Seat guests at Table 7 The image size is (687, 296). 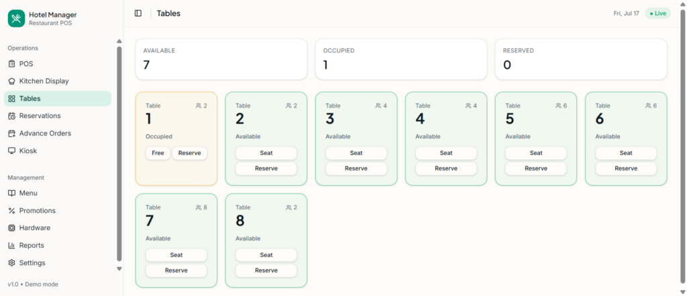176,255
